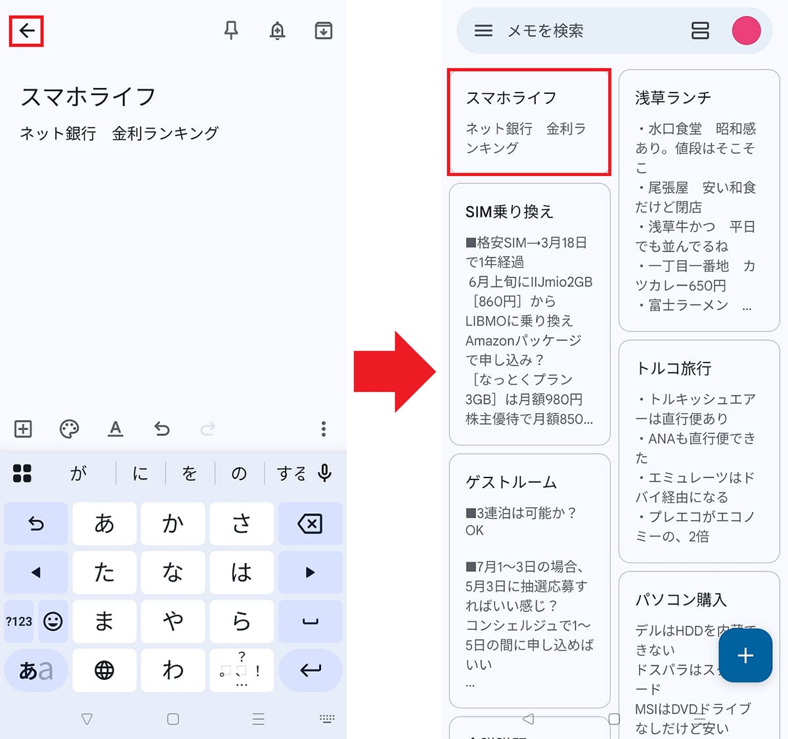Hide keyboard with the keyboard icon in navigation bar
The width and height of the screenshot is (788, 739).
tap(327, 719)
